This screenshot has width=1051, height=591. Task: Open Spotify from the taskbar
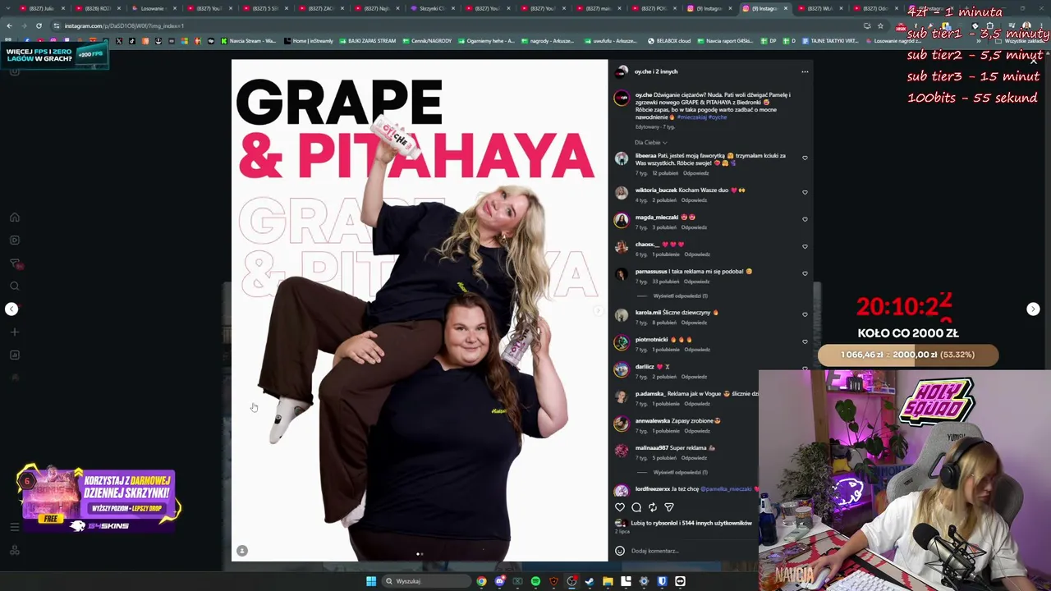535,581
